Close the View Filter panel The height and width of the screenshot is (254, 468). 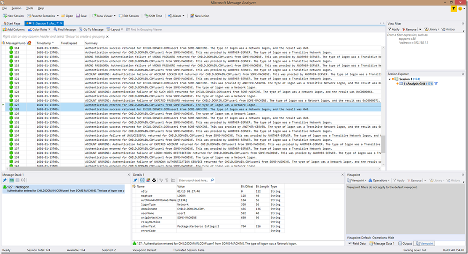463,23
